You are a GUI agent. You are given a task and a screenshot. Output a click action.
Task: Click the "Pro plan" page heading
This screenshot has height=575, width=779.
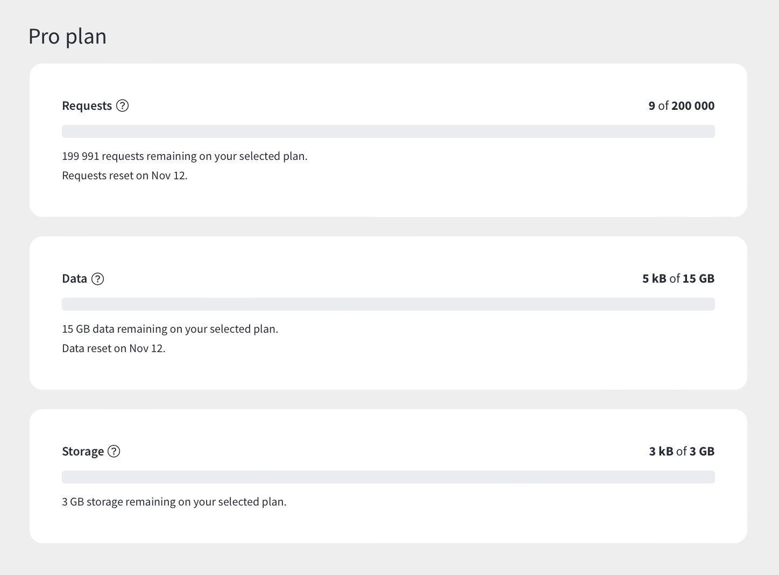[67, 36]
